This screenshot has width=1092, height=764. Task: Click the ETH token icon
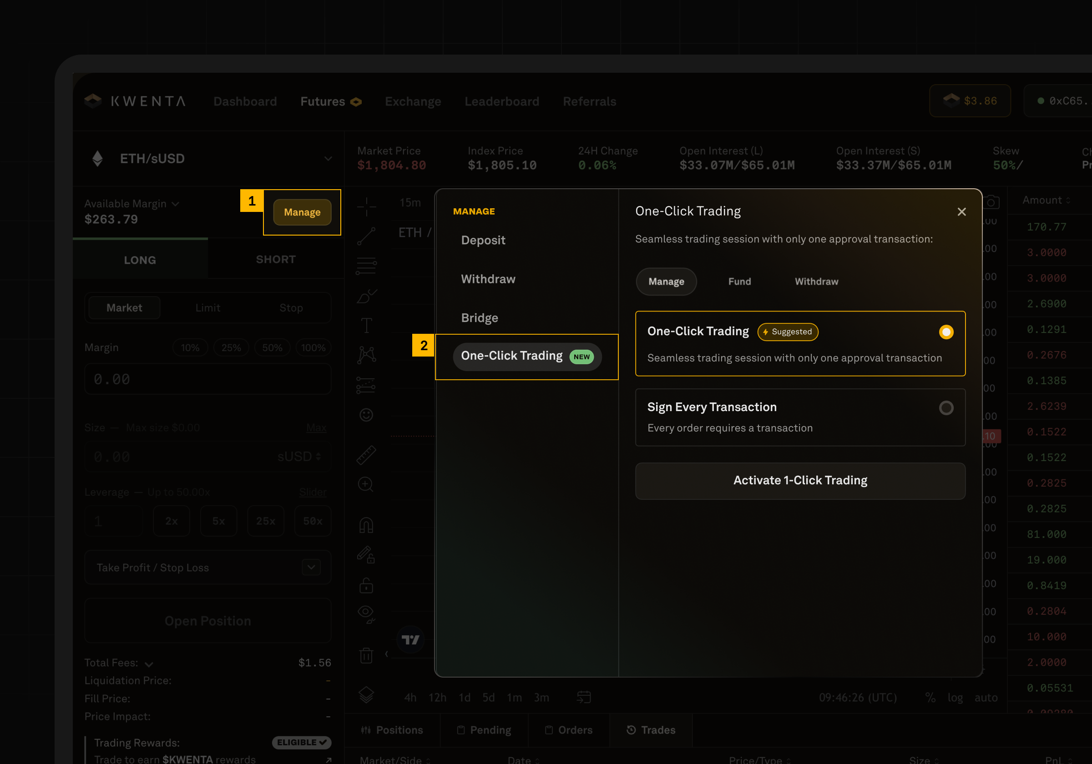pos(97,158)
